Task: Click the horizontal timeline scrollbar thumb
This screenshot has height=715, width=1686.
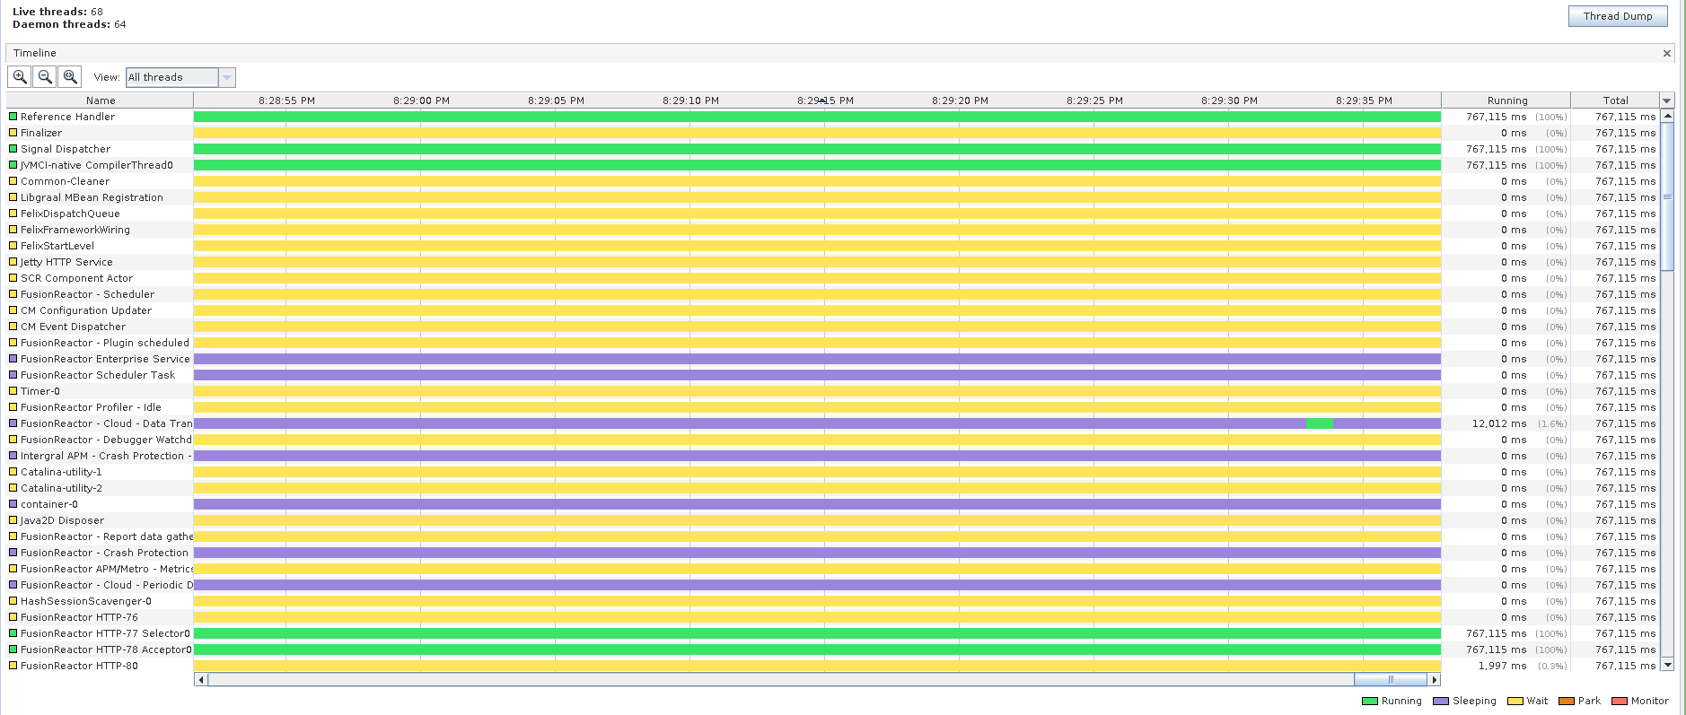Action: click(1391, 679)
